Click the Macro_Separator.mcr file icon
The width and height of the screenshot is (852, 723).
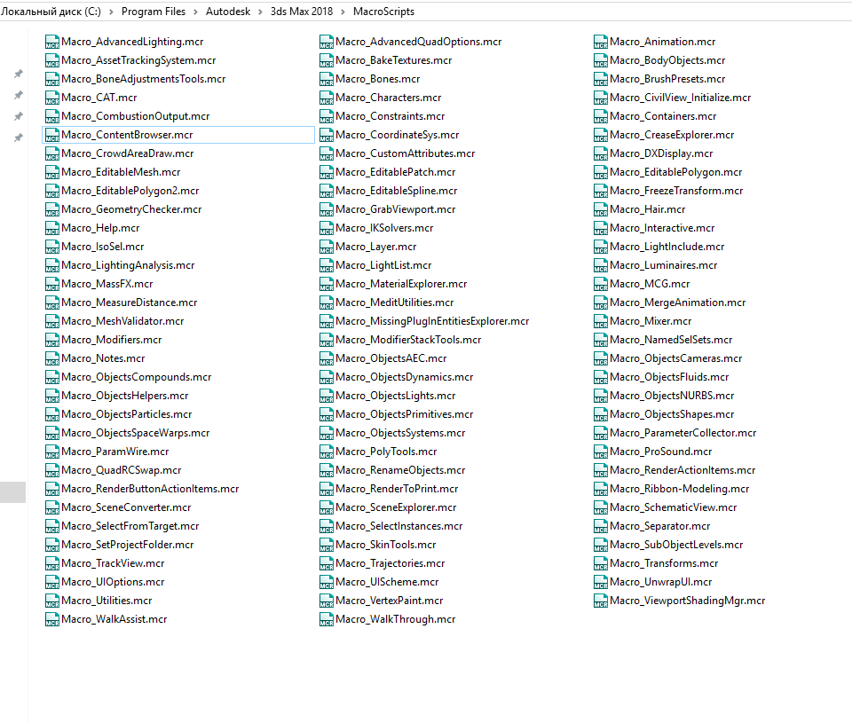[x=601, y=526]
